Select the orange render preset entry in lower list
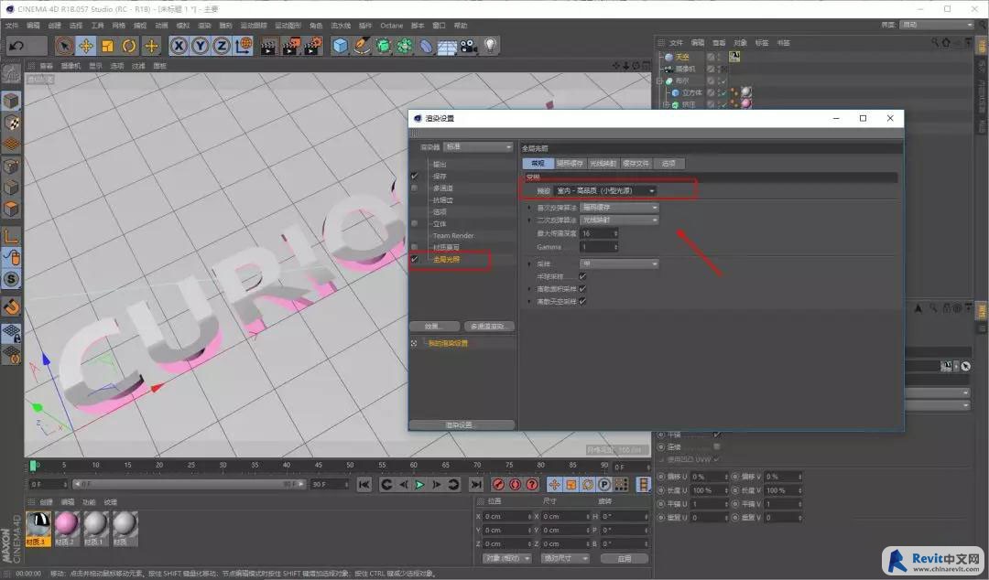The height and width of the screenshot is (580, 989). pyautogui.click(x=448, y=344)
